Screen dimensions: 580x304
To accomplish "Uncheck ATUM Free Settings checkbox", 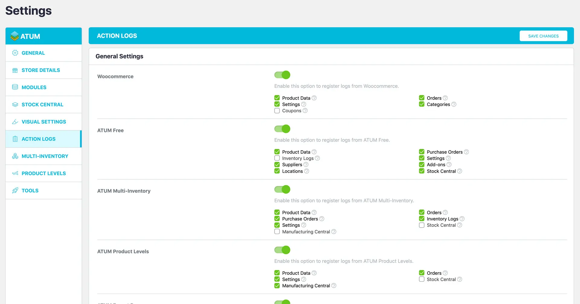I will (422, 158).
